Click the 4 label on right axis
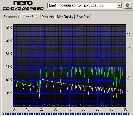This screenshot has width=133, height=116. [128, 92]
